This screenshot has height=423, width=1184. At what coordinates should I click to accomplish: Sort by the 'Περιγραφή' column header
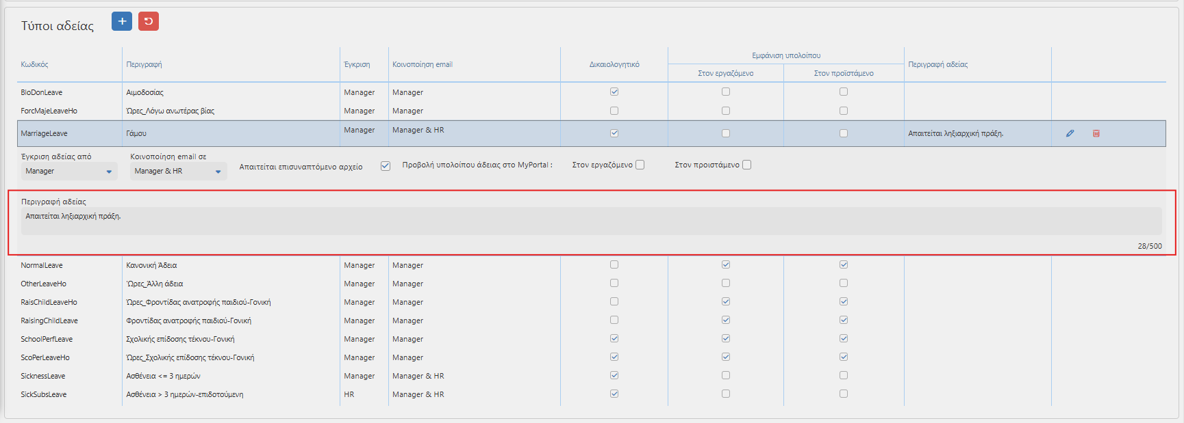[144, 64]
